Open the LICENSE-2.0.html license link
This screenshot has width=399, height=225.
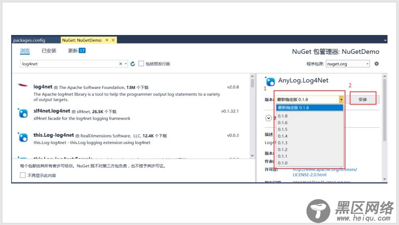[309, 175]
